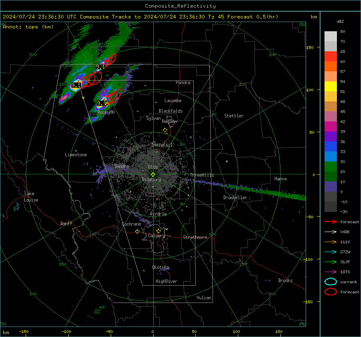The width and height of the screenshot is (361, 337).
Task: Click the Banff label on the map
Action: point(66,223)
